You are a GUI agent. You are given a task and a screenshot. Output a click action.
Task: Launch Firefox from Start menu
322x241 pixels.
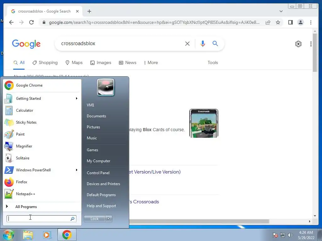pyautogui.click(x=42, y=182)
